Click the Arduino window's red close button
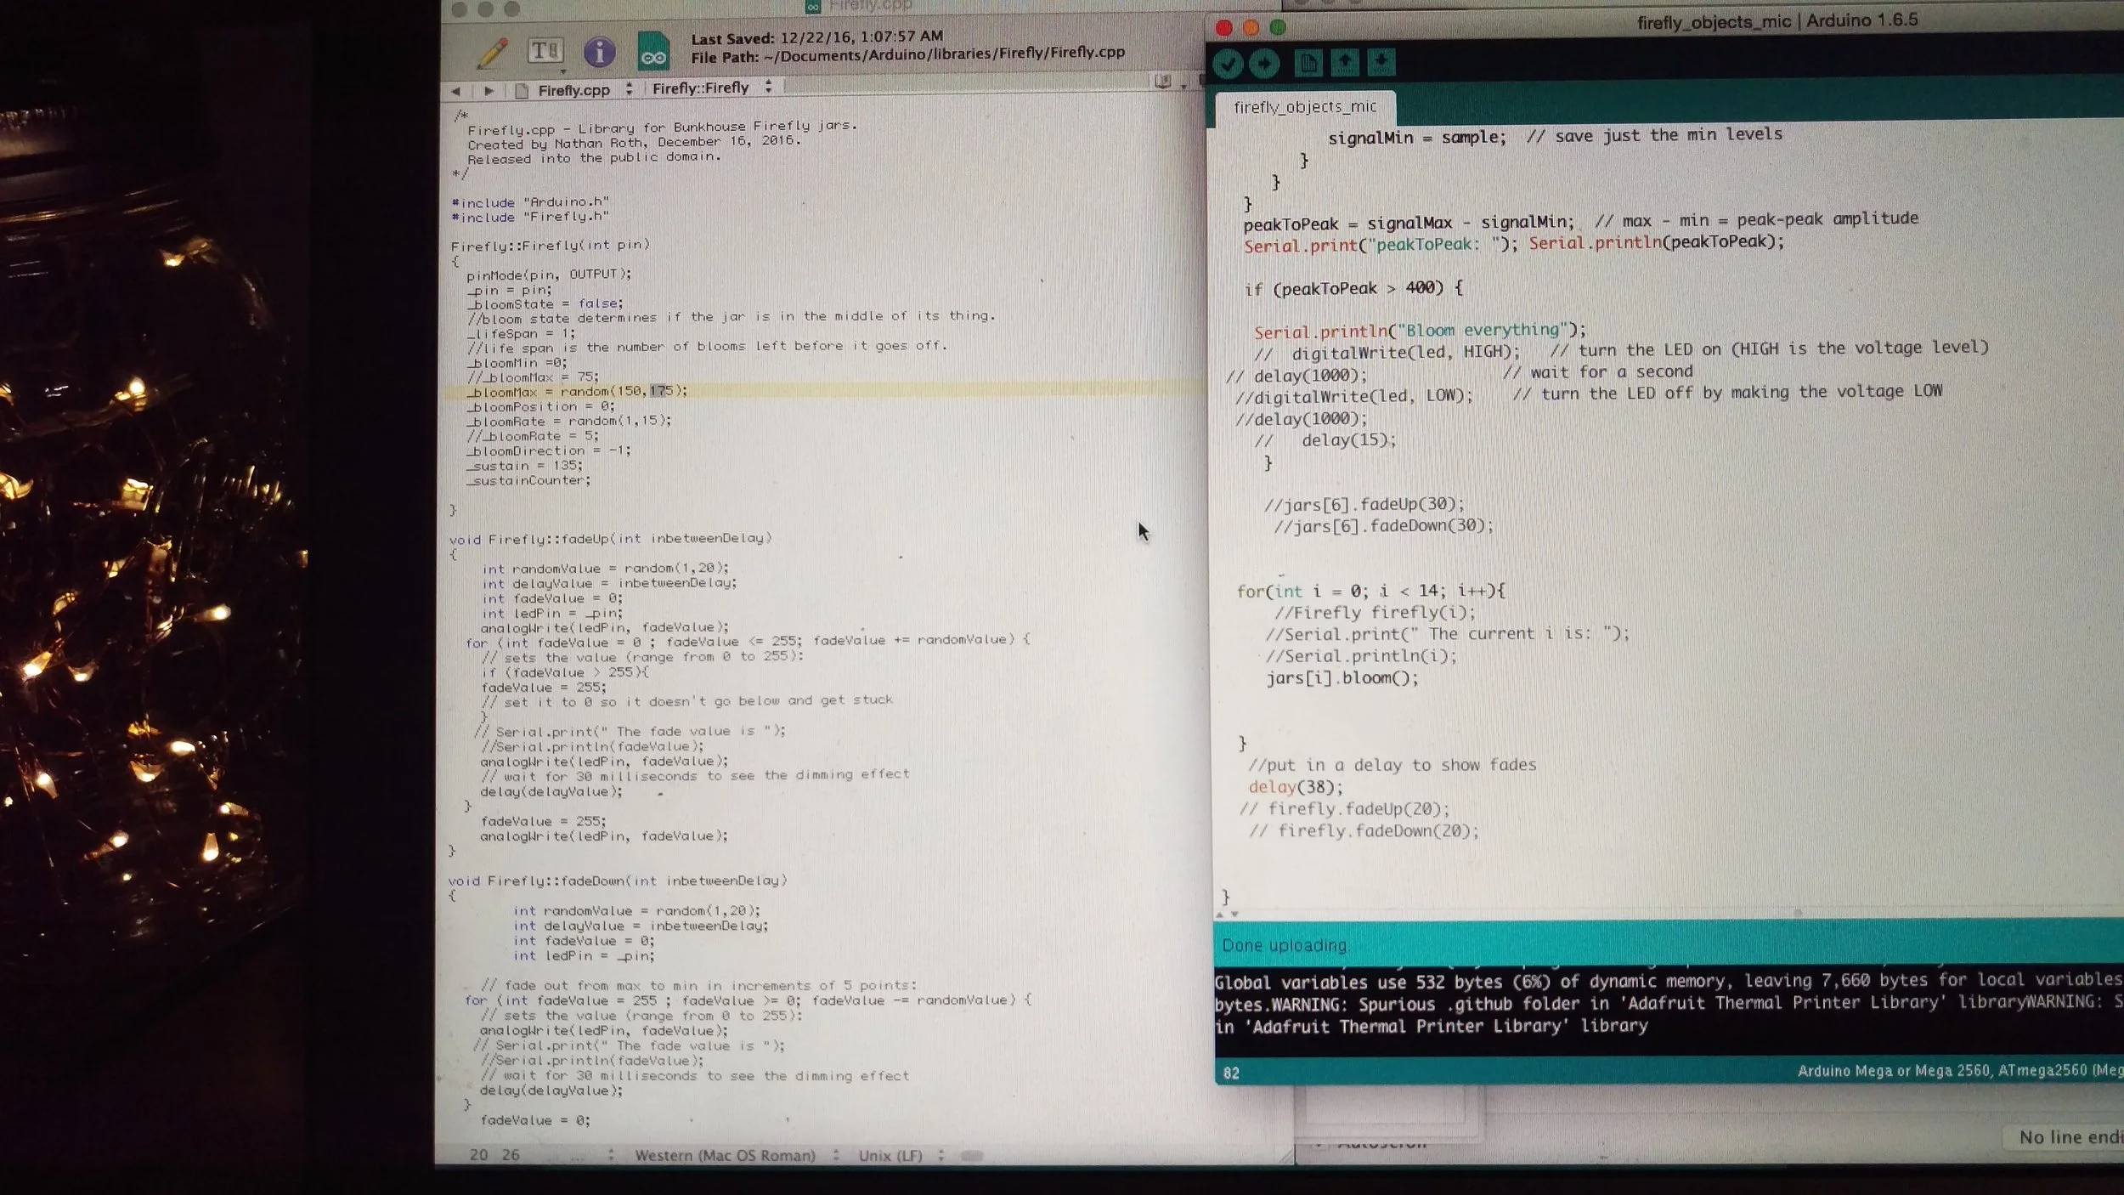 (x=1223, y=28)
